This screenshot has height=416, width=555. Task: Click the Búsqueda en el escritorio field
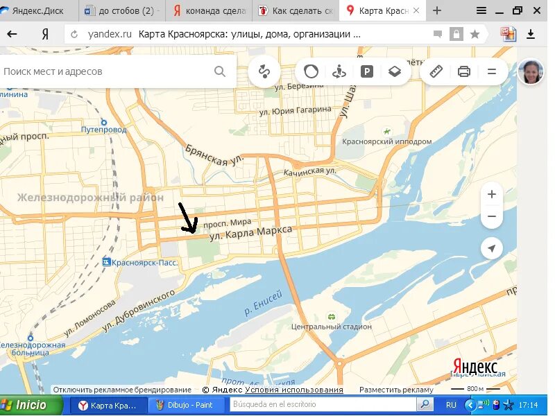tap(323, 404)
